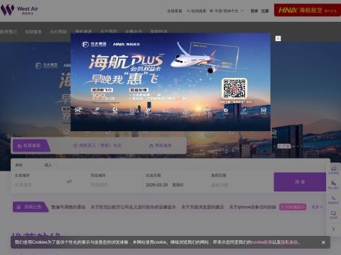Open the second main navigation menu item
This screenshot has height=255, width=341.
coord(33,32)
